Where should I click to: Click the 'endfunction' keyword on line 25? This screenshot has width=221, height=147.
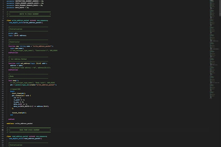coord(13,53)
